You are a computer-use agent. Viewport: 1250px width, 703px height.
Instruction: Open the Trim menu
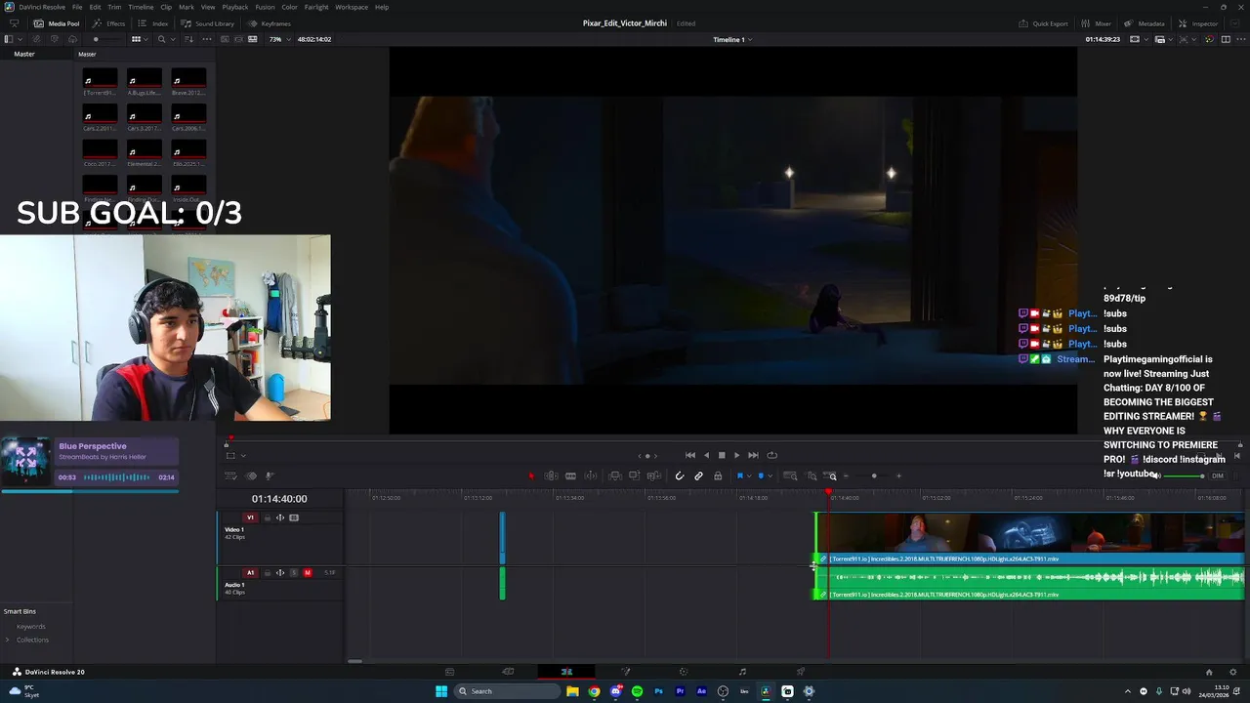coord(114,7)
